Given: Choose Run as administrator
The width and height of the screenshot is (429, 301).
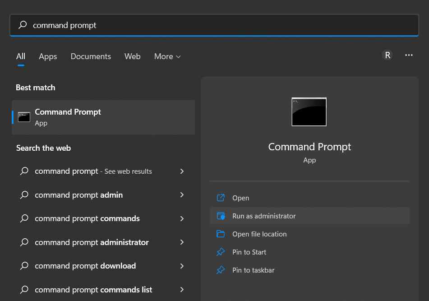Looking at the screenshot, I should [310, 216].
